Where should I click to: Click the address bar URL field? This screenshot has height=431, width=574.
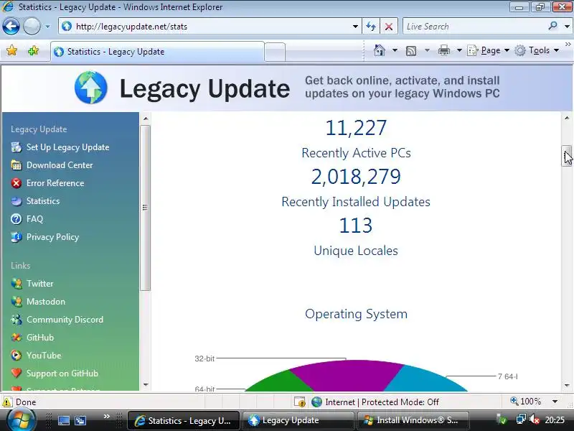[209, 27]
